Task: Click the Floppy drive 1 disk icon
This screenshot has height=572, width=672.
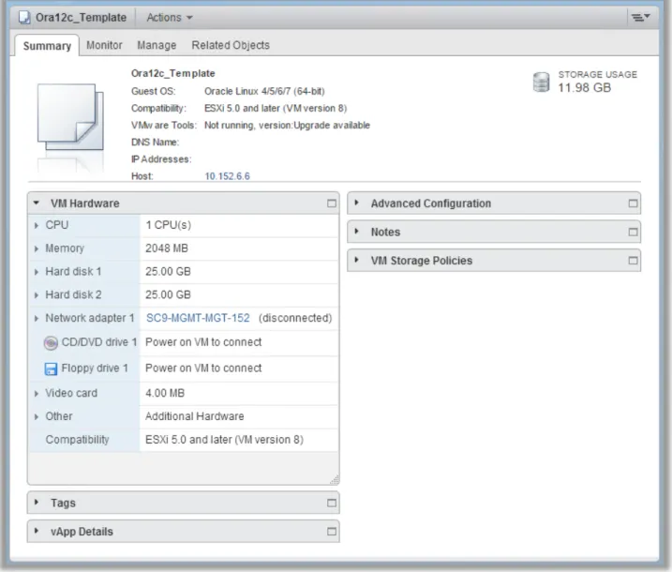Action: pos(51,369)
